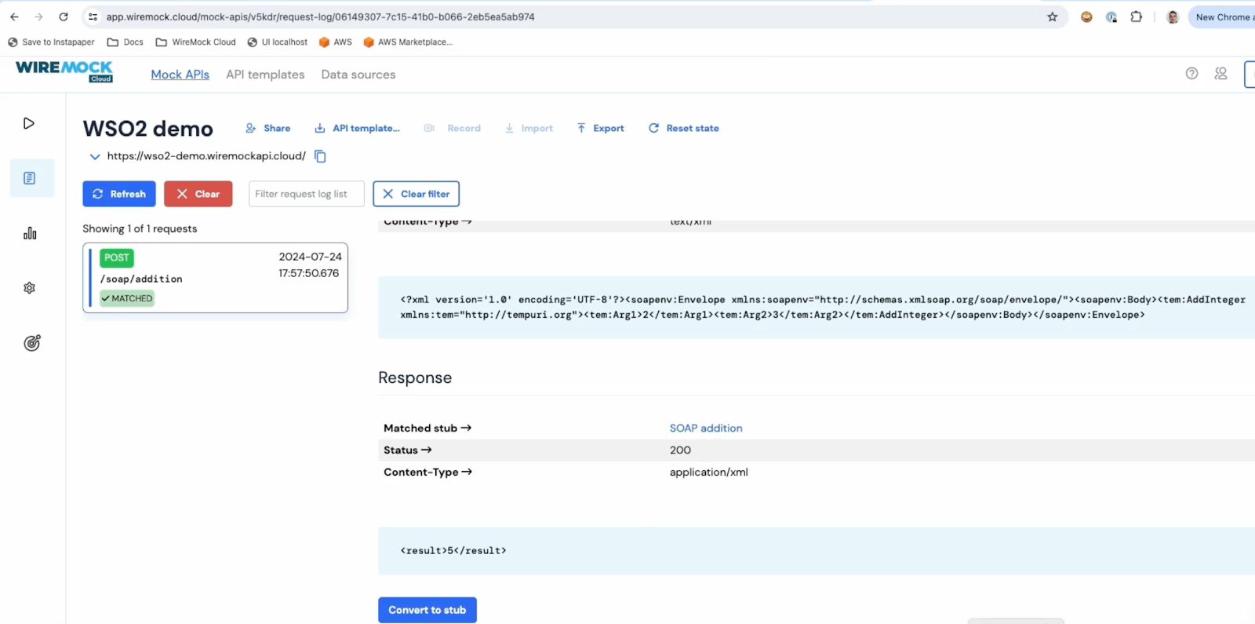This screenshot has width=1255, height=624.
Task: Open the target icon in sidebar
Action: pyautogui.click(x=31, y=343)
